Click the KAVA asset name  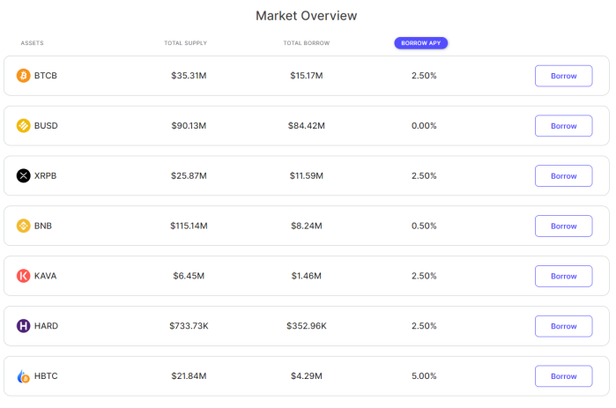coord(45,276)
